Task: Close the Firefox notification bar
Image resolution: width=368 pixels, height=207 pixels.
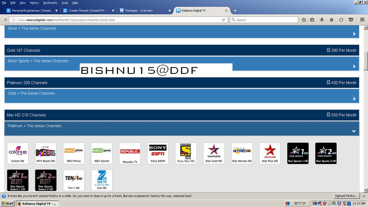Action: point(363,196)
